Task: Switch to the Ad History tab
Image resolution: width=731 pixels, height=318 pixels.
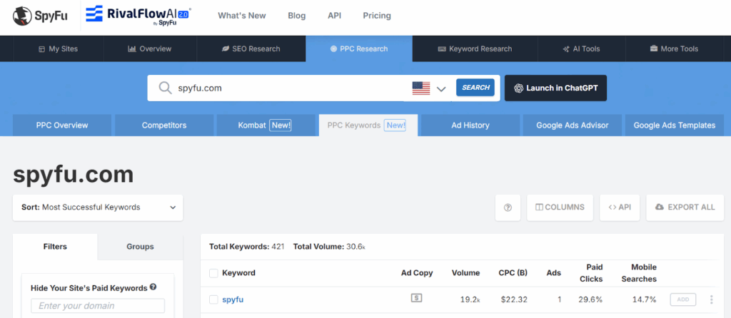Action: [x=470, y=125]
